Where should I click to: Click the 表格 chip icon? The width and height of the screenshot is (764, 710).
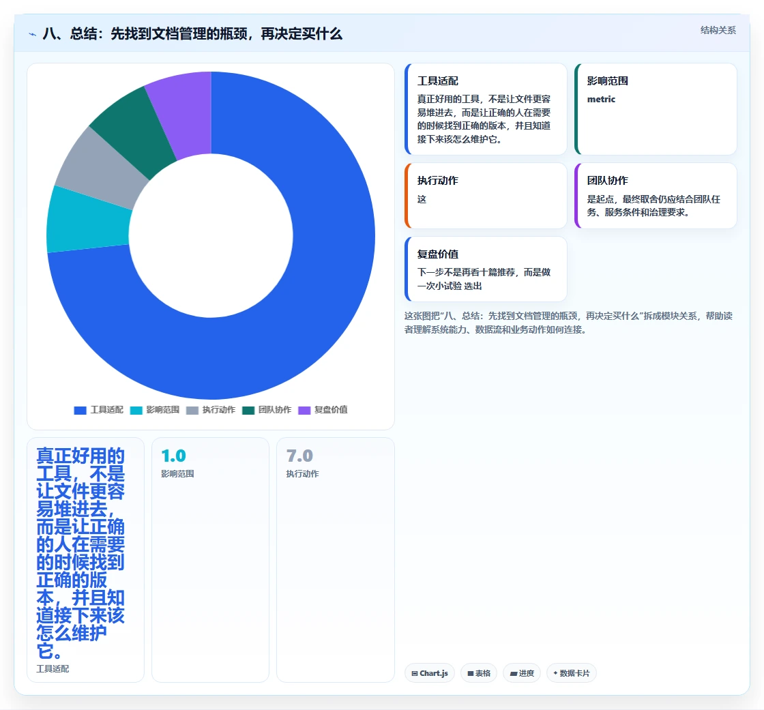coord(471,673)
